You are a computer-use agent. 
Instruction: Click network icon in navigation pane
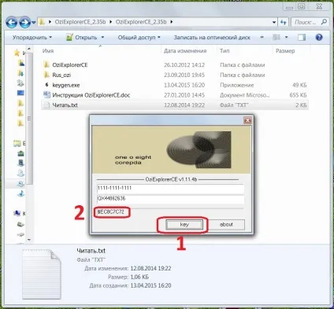point(17,213)
